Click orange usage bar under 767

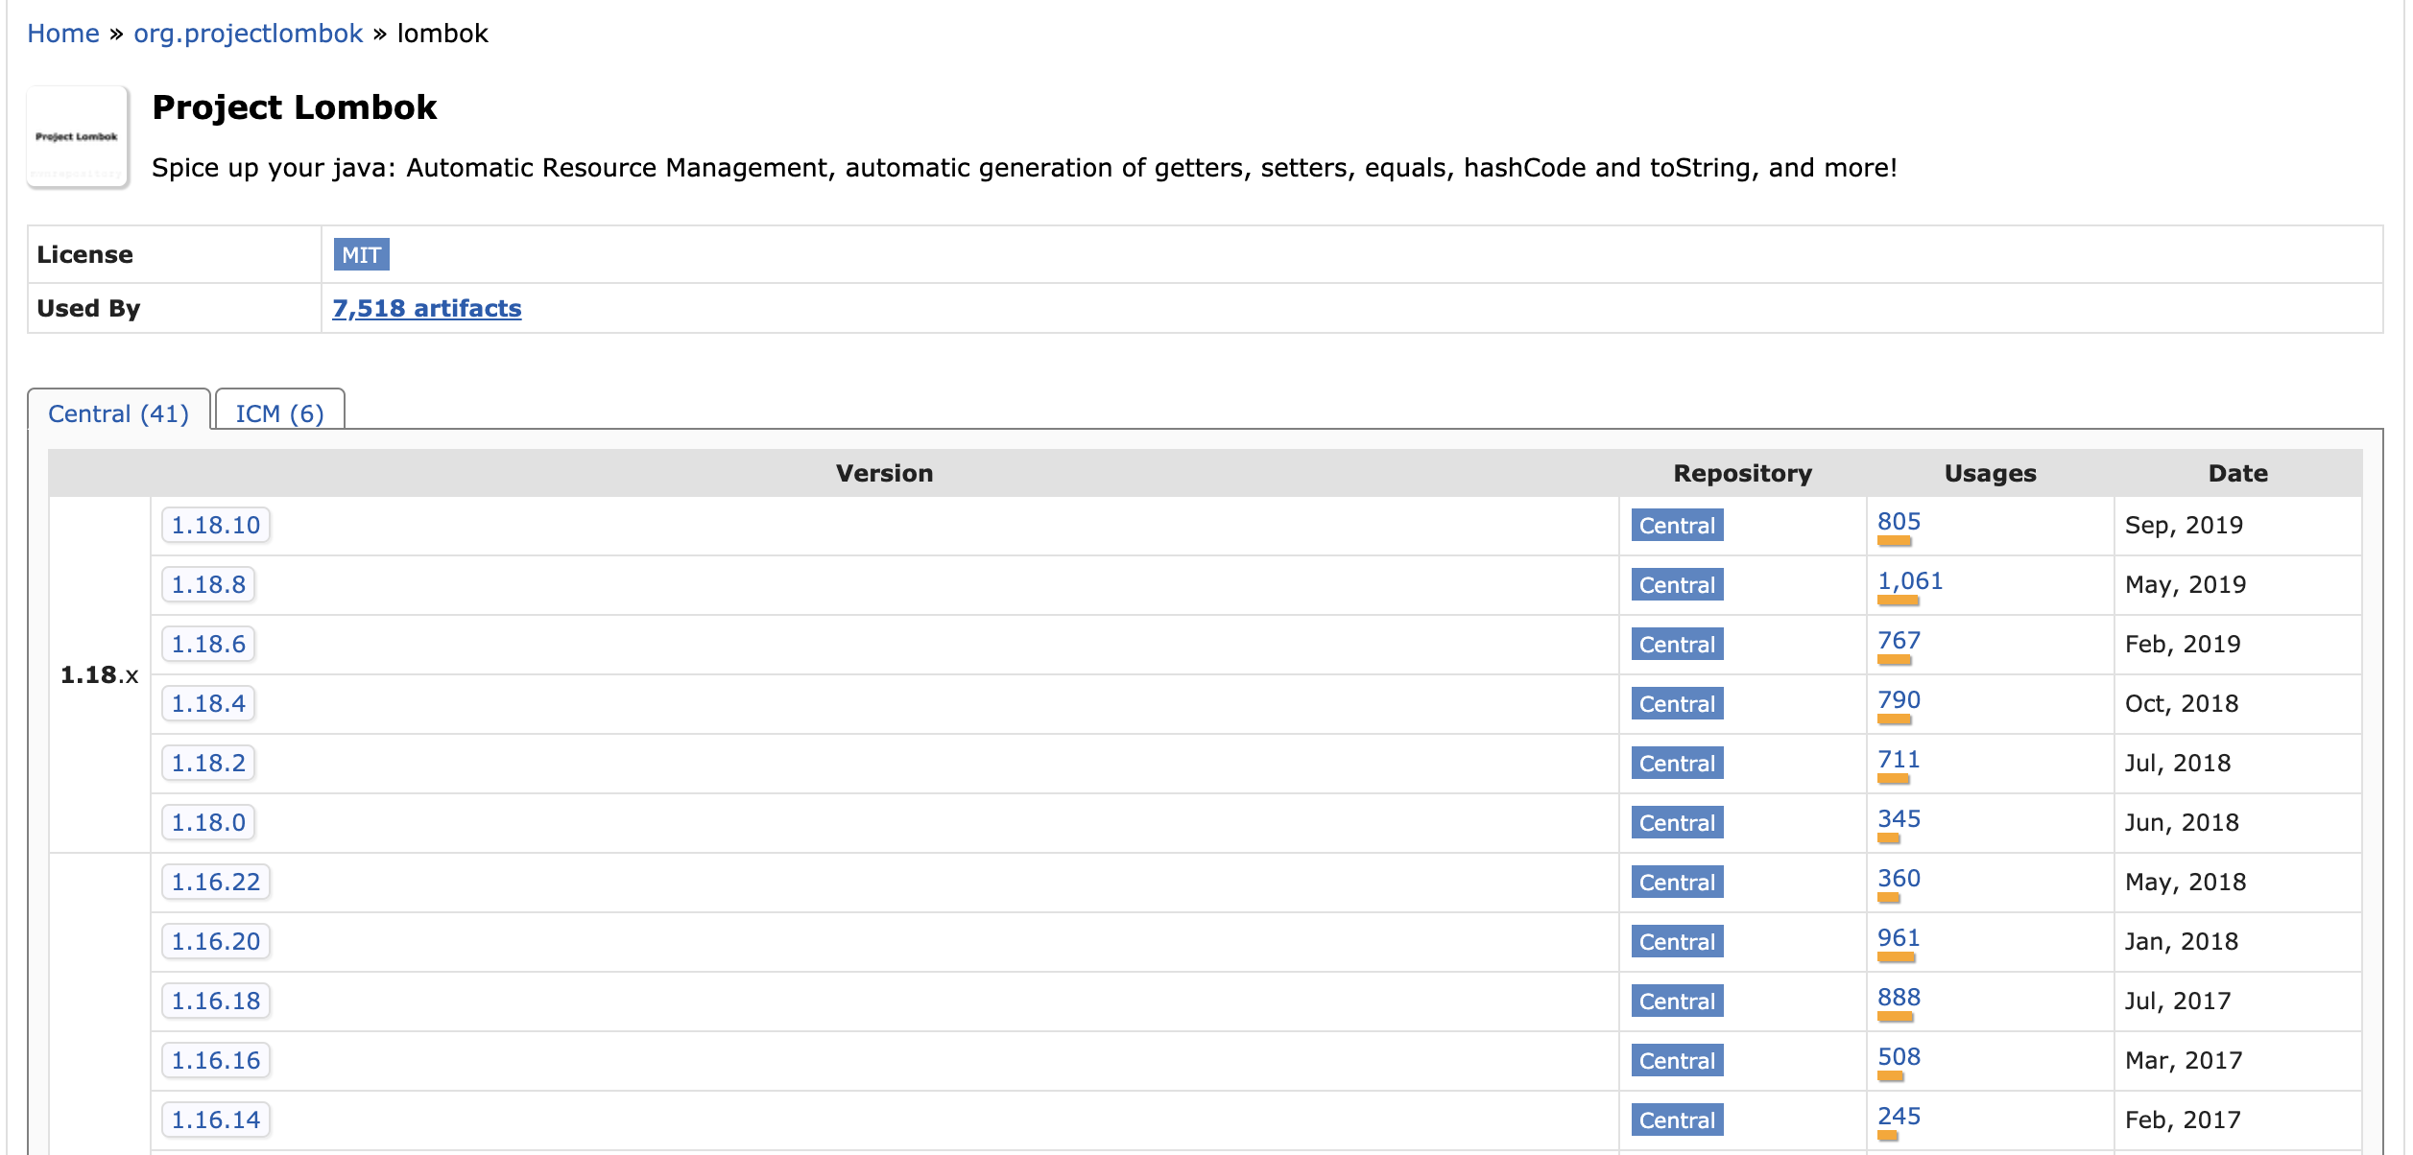pos(1894,660)
